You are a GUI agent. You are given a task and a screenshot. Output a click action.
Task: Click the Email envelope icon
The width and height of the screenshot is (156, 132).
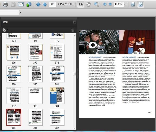pos(21,4)
